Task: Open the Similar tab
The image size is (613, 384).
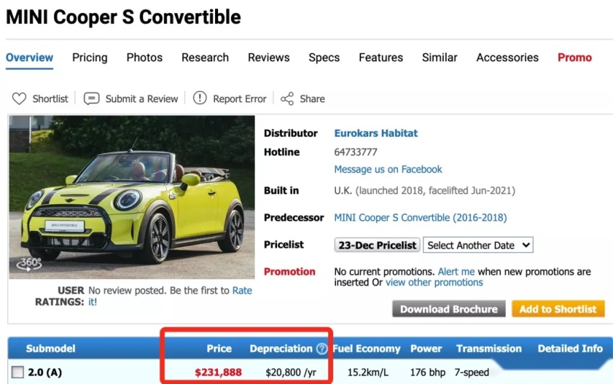Action: pos(440,58)
